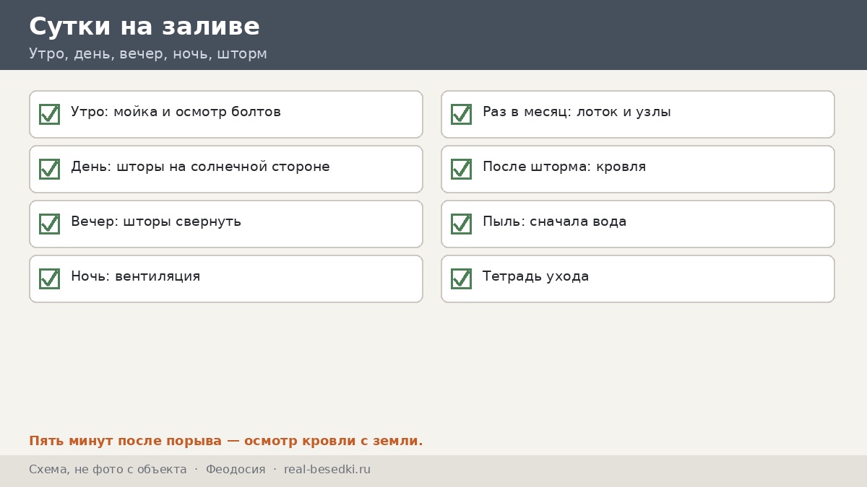Screen dimensions: 867x487
Task: Select text 'Утро: мойка и осмотр болтов'
Action: point(176,112)
